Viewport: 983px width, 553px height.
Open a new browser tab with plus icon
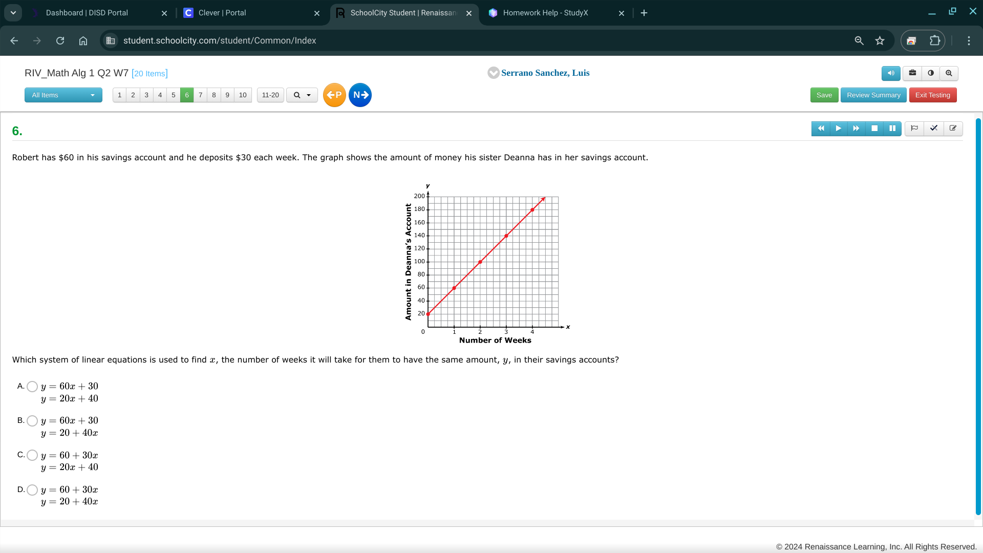click(x=644, y=13)
